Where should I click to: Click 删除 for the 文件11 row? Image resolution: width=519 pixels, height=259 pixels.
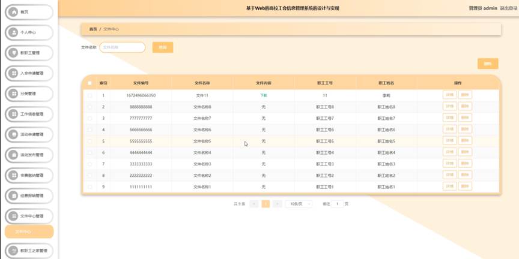tap(465, 95)
